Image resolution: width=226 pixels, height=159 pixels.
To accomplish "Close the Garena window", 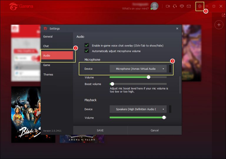I will (x=221, y=6).
